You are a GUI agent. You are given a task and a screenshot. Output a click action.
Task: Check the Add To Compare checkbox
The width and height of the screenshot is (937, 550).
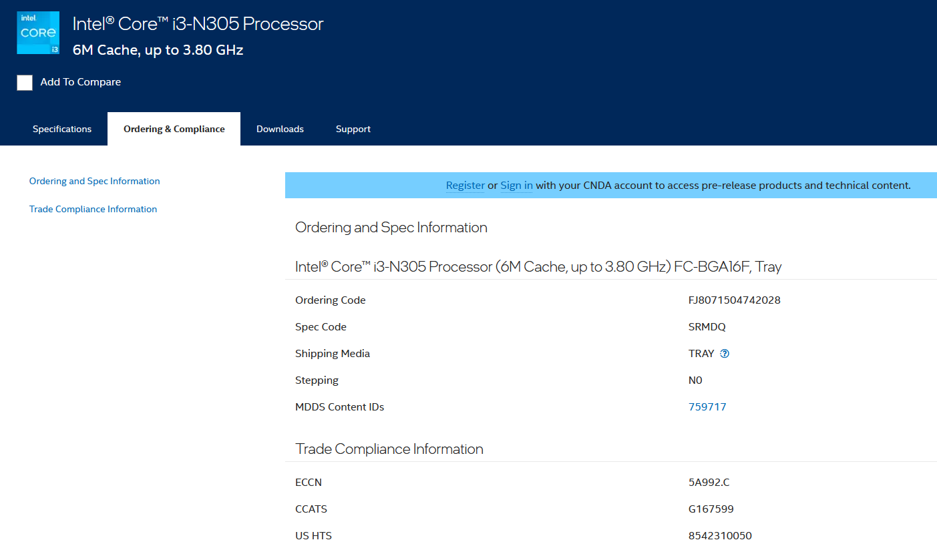[x=25, y=82]
